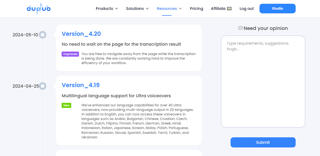Click the speech bubble opinion icon
320x156 pixels.
click(240, 28)
